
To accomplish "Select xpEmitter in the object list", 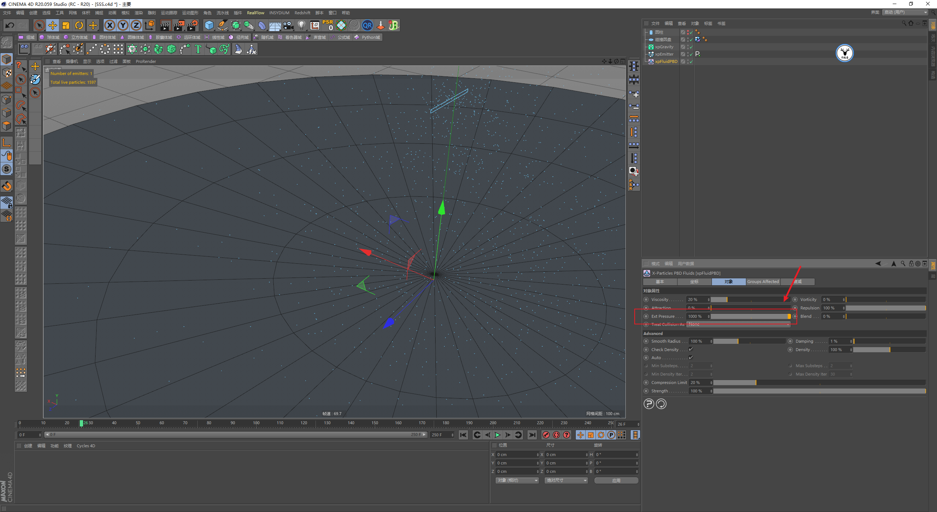I will point(664,54).
